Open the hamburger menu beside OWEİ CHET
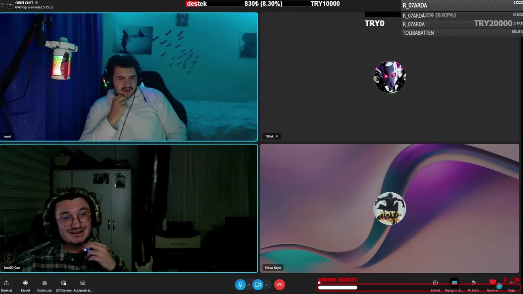The image size is (523, 294). click(x=2, y=5)
